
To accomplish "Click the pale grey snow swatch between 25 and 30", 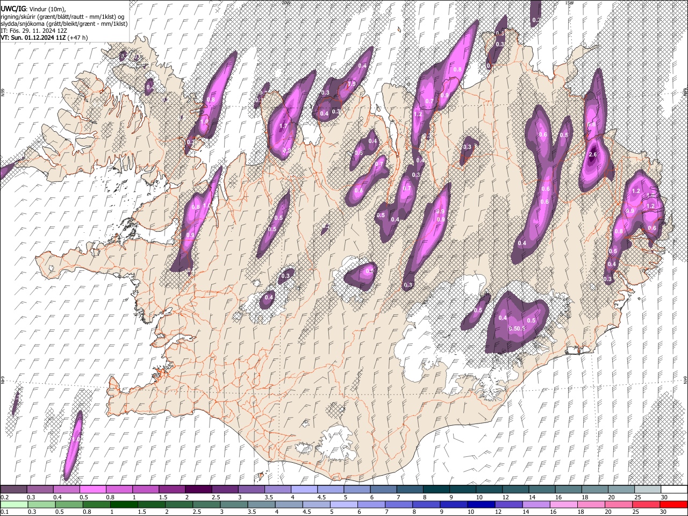I will point(648,490).
